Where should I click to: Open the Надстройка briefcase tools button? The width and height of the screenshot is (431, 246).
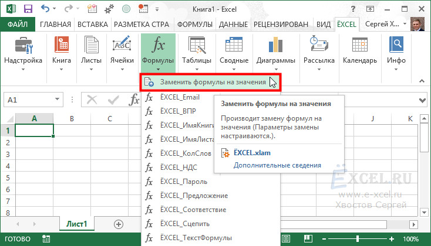(x=23, y=54)
